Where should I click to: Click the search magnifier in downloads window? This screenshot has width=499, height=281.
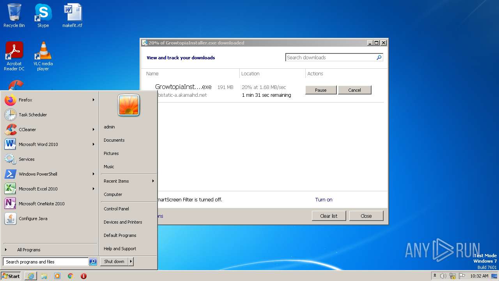pos(379,57)
